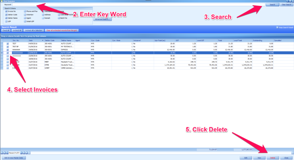Click Uncheck All button

click(x=17, y=30)
